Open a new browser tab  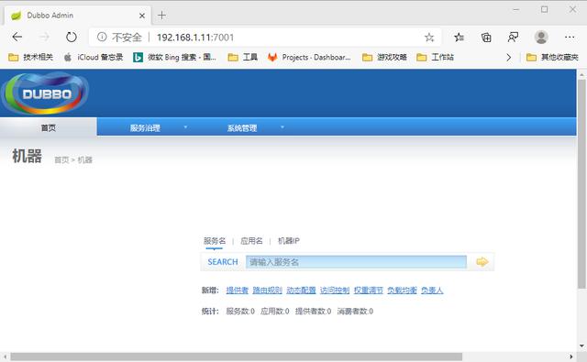point(161,16)
